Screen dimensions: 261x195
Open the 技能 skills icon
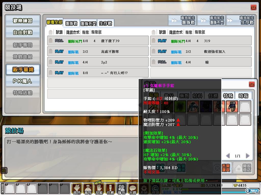[99, 189]
